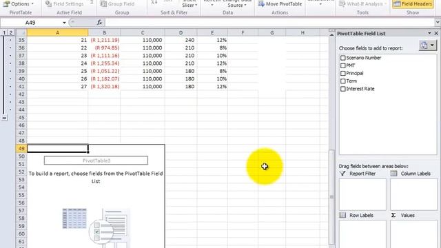
Task: Select column B header
Action: [x=104, y=32]
